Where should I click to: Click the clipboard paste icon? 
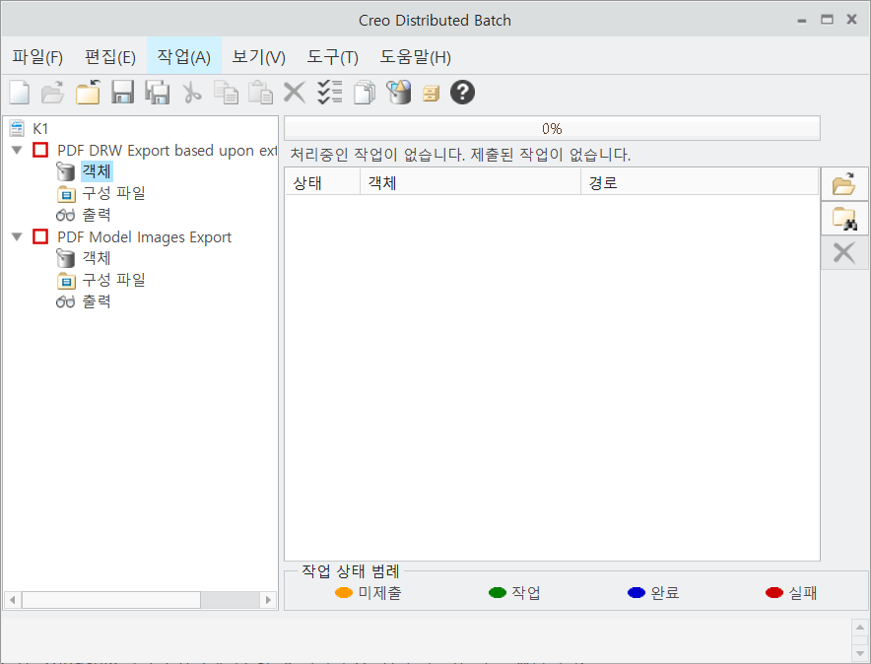(x=260, y=93)
